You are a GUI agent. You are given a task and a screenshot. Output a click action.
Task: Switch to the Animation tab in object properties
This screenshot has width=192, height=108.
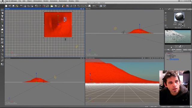coord(187,9)
